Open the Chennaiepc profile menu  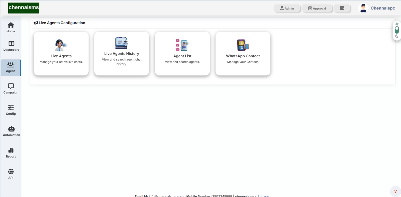pyautogui.click(x=382, y=8)
